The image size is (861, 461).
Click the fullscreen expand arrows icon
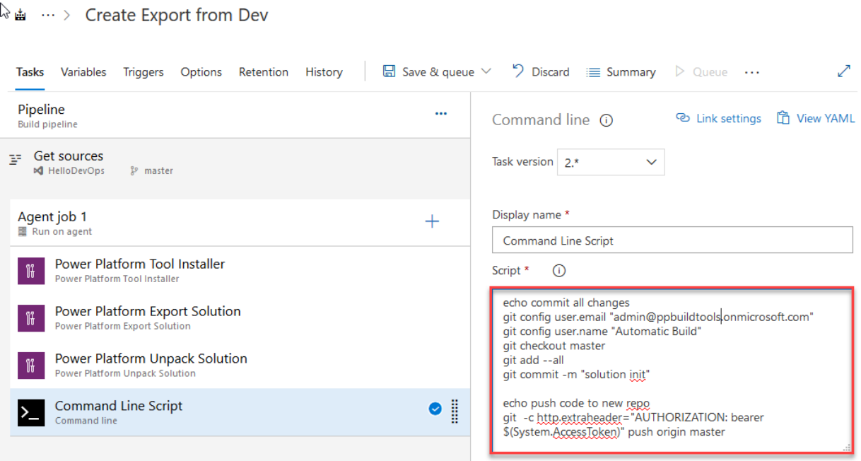point(843,71)
